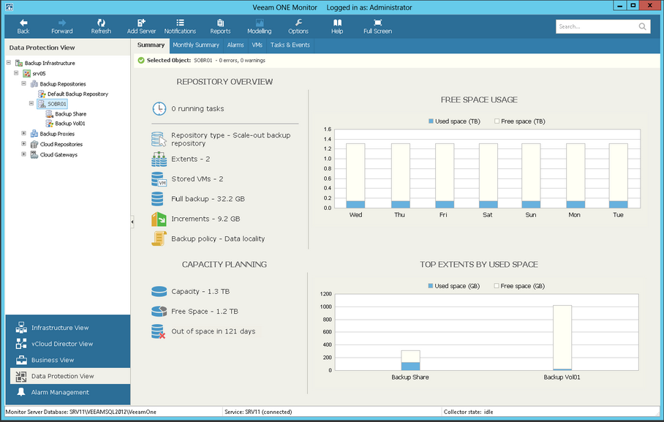Open the Tasks & Events tab
The image size is (664, 422).
click(290, 45)
